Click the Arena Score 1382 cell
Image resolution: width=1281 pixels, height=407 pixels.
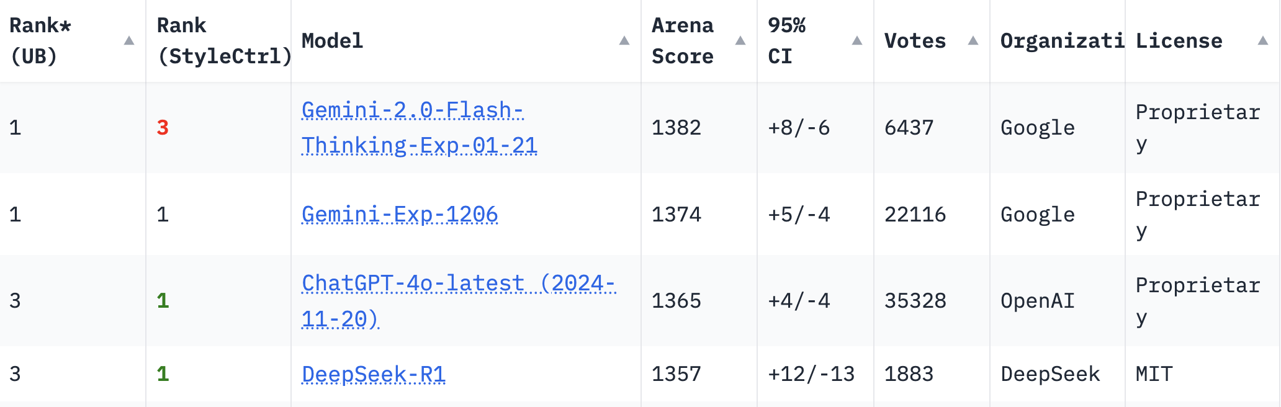click(x=676, y=128)
